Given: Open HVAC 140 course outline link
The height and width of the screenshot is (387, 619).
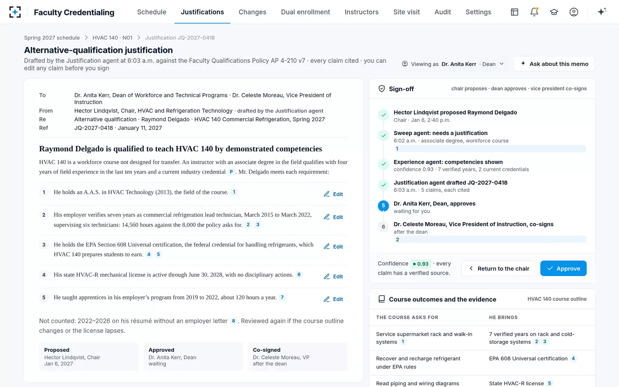Looking at the screenshot, I should 557,299.
